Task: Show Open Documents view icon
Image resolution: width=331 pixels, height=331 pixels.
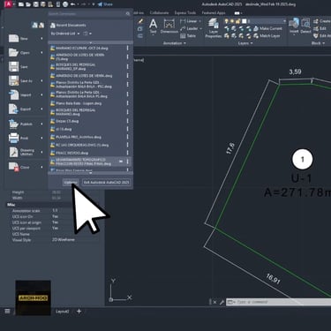Action: [x=41, y=26]
